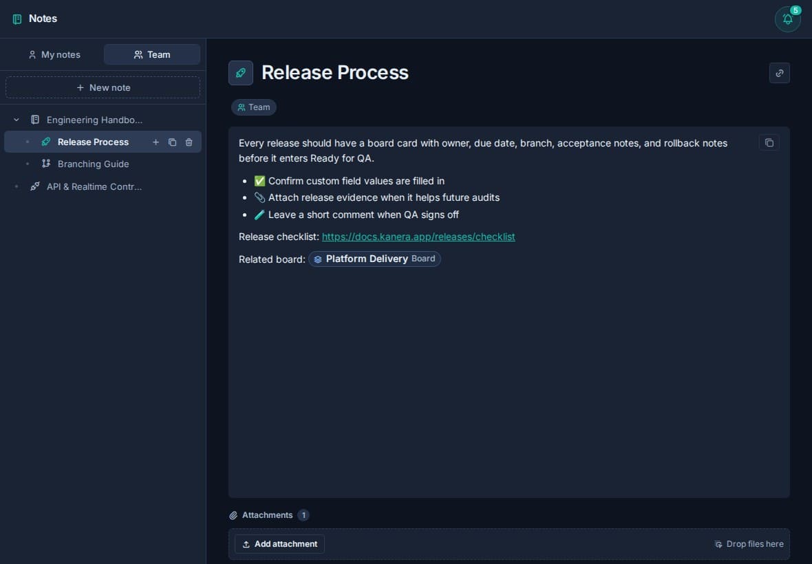This screenshot has width=812, height=564.
Task: Duplicate the Release Process note
Action: 173,142
